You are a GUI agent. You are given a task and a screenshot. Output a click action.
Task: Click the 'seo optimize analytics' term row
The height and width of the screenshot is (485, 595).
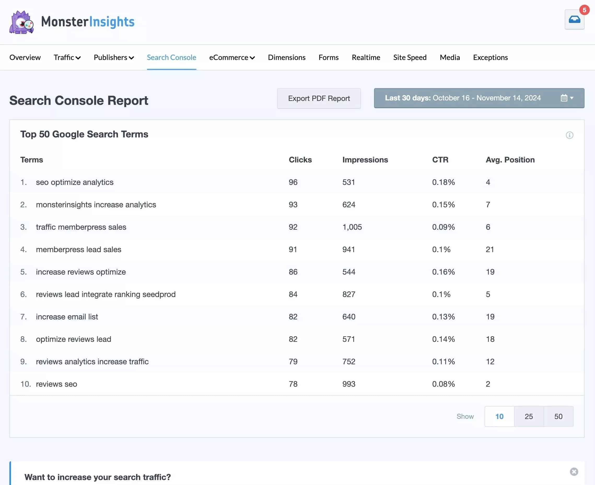pos(74,182)
